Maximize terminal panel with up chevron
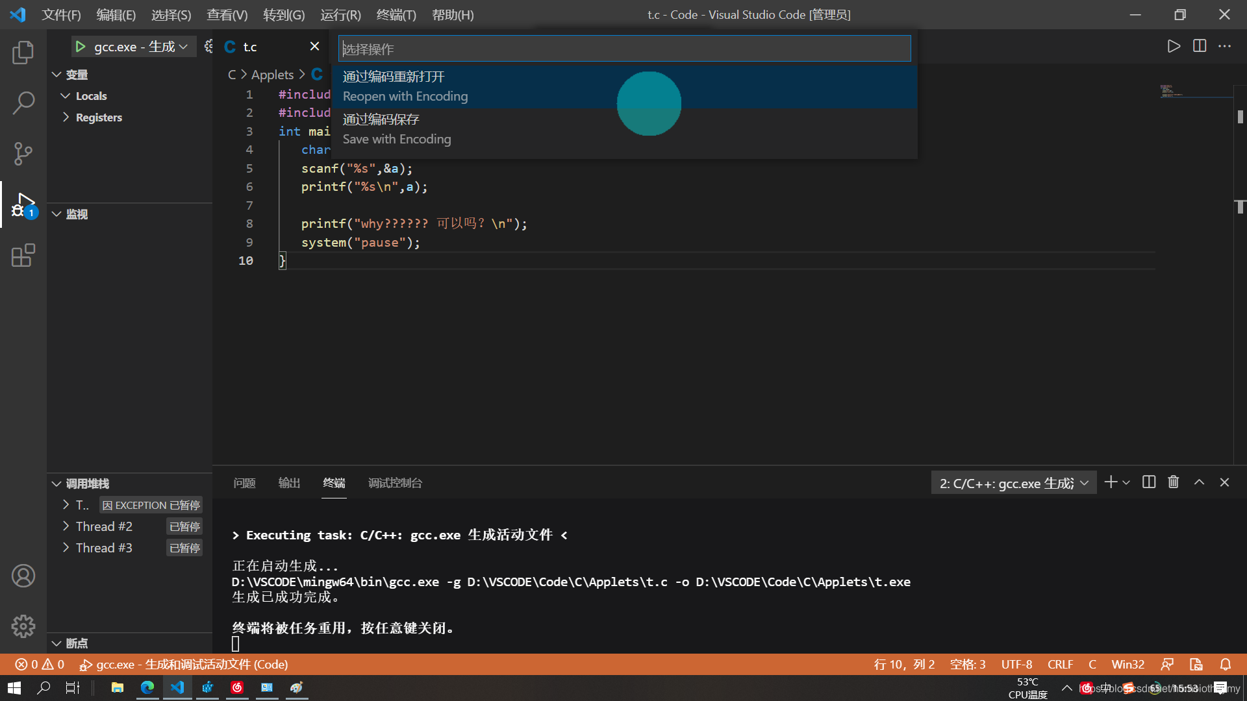Viewport: 1247px width, 701px height. pyautogui.click(x=1199, y=482)
